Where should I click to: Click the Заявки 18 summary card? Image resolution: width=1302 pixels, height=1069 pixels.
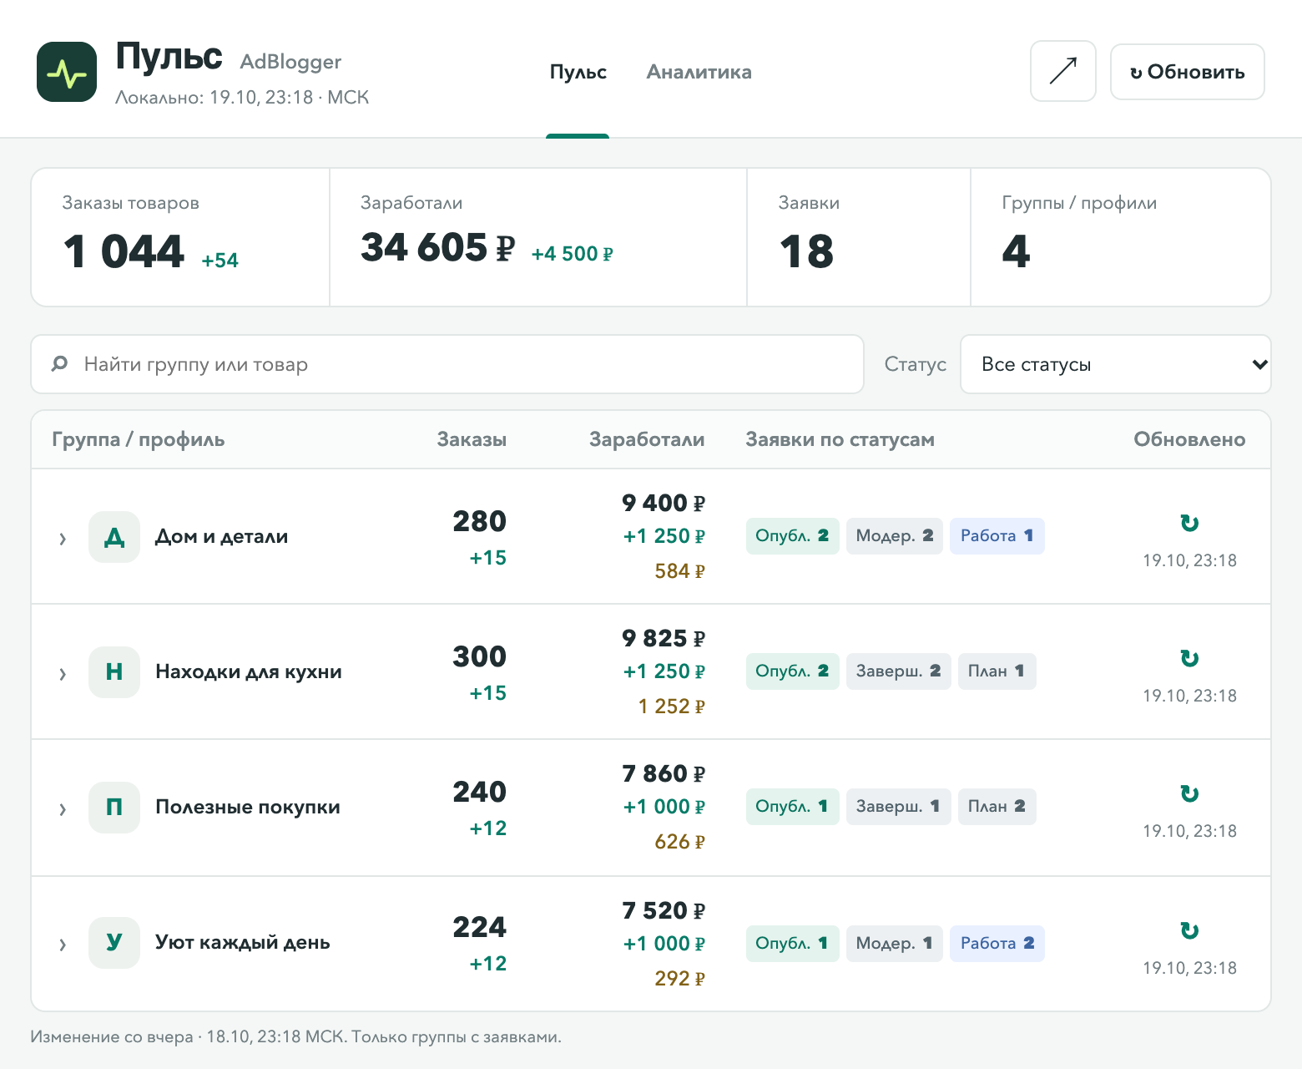tap(859, 237)
